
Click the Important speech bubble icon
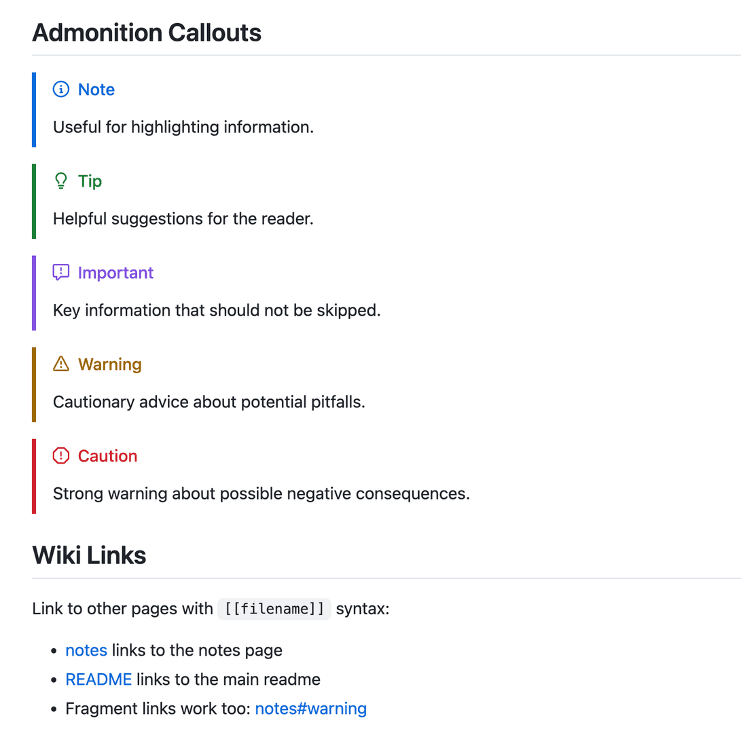tap(61, 272)
